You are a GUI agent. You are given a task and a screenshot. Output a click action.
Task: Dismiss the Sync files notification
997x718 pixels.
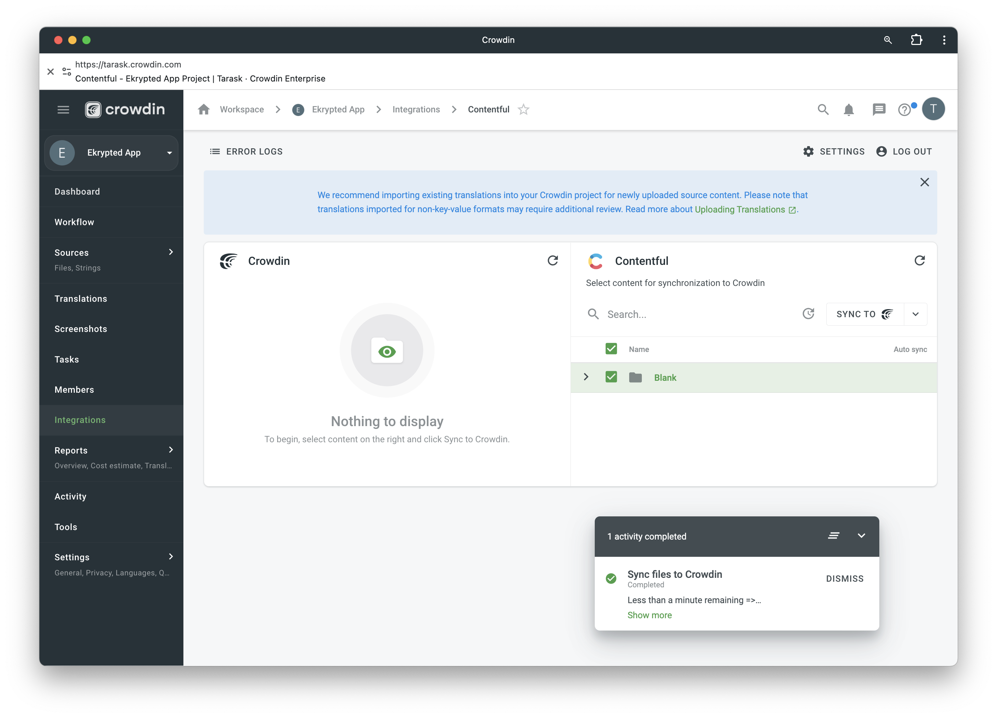point(845,579)
